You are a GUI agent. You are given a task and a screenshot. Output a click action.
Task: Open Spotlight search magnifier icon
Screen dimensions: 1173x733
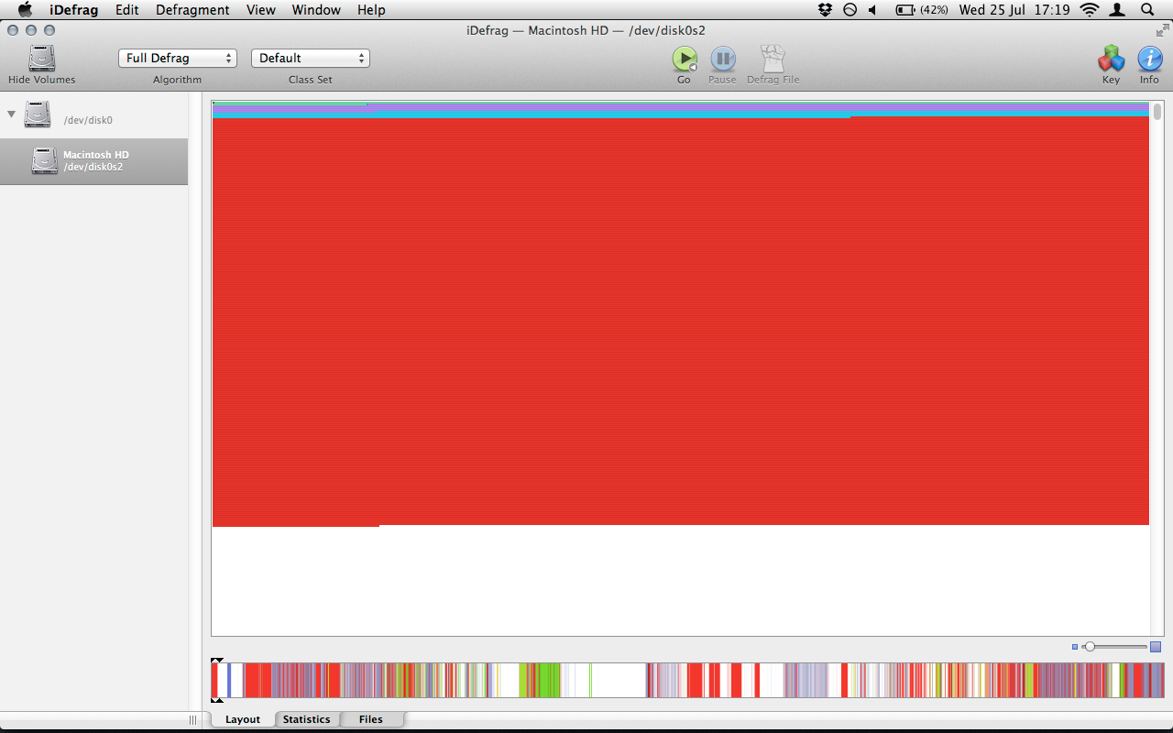(x=1147, y=10)
